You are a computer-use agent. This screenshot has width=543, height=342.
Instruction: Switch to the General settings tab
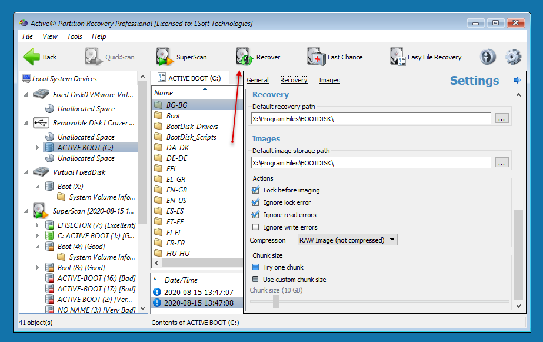pos(258,80)
